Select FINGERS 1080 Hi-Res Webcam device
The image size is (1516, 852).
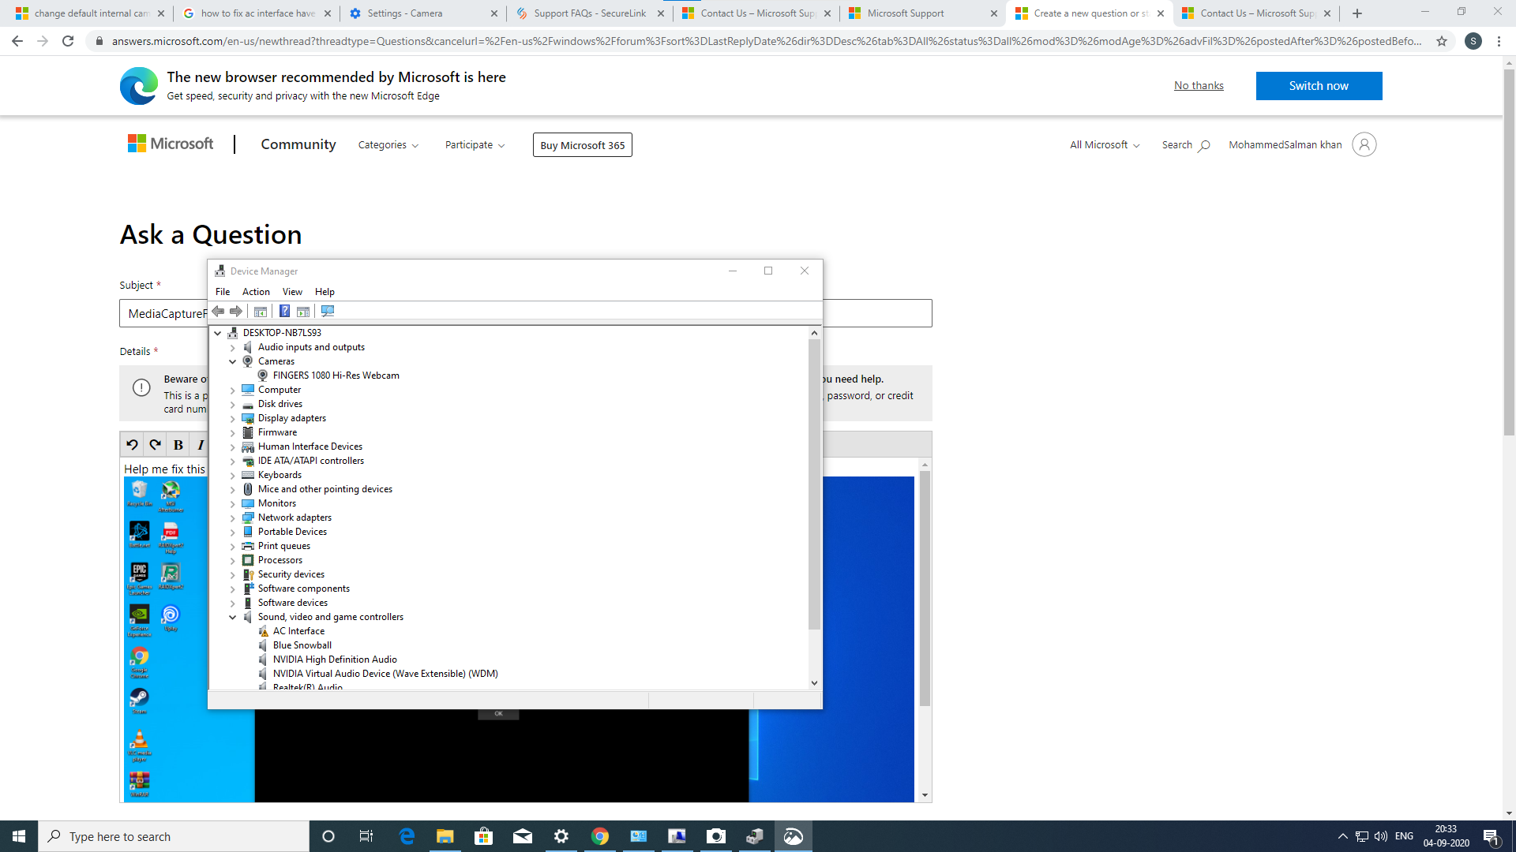coord(336,376)
